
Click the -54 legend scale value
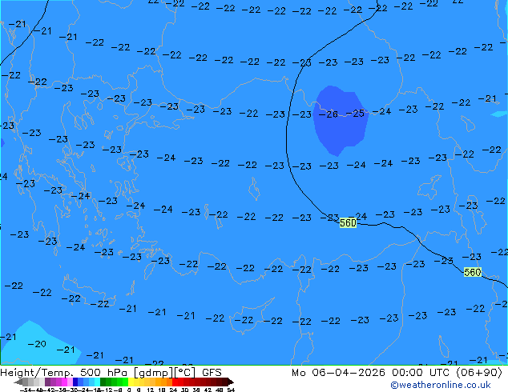tap(26, 390)
